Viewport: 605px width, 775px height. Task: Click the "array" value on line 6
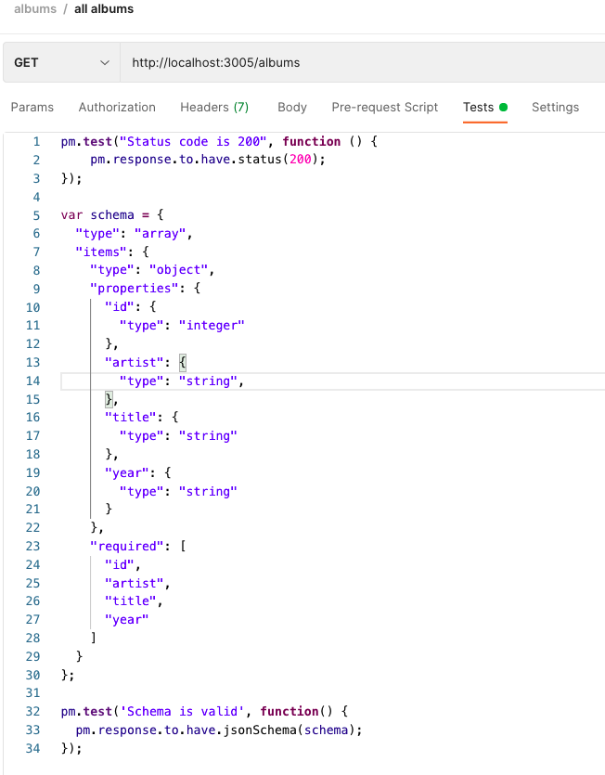pos(161,233)
